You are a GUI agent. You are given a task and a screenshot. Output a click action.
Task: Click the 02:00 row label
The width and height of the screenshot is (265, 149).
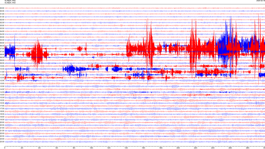pyautogui.click(x=2, y=20)
